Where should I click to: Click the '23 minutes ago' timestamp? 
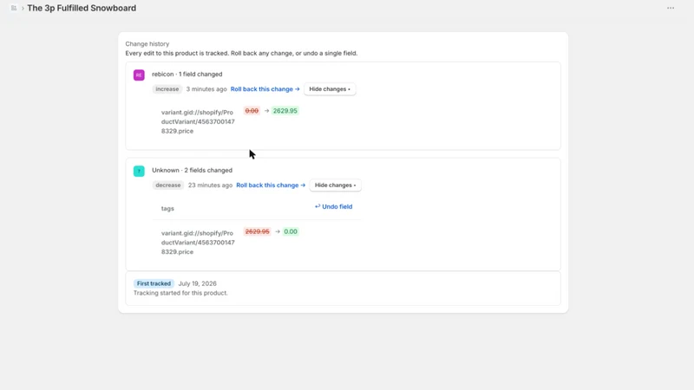[x=210, y=185]
